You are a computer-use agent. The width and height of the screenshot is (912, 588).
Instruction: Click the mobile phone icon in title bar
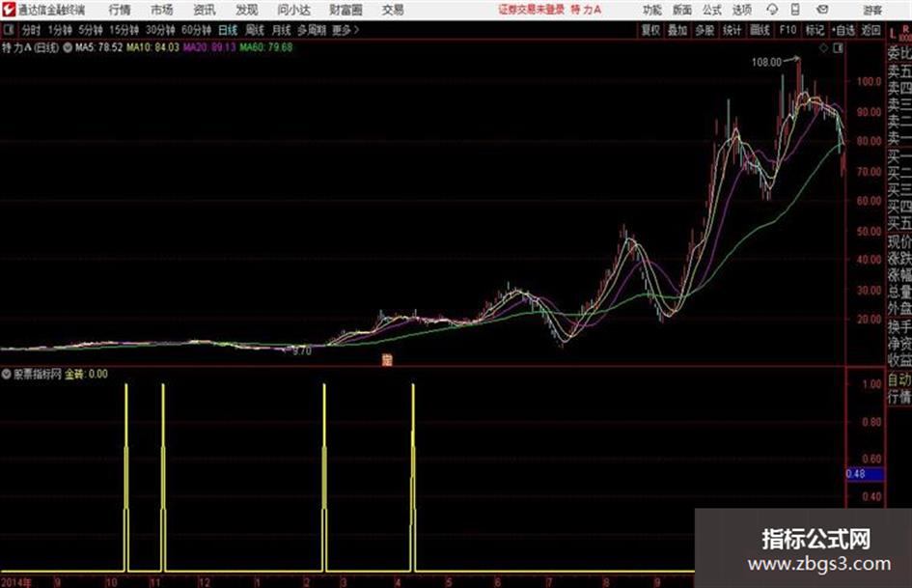click(795, 10)
